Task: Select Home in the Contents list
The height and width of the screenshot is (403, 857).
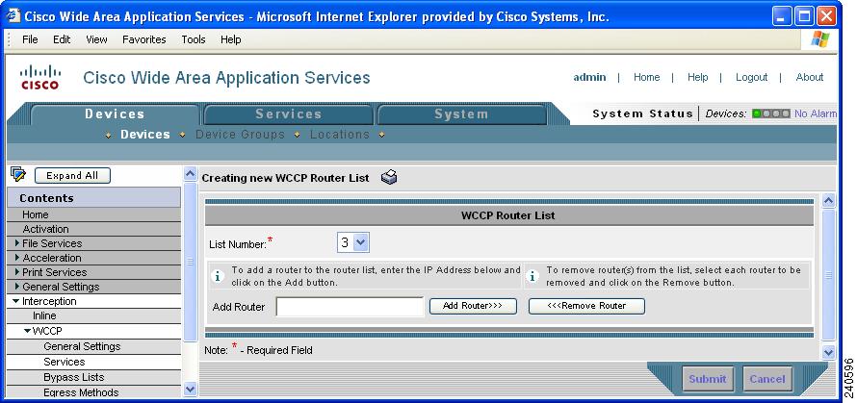Action: coord(93,214)
